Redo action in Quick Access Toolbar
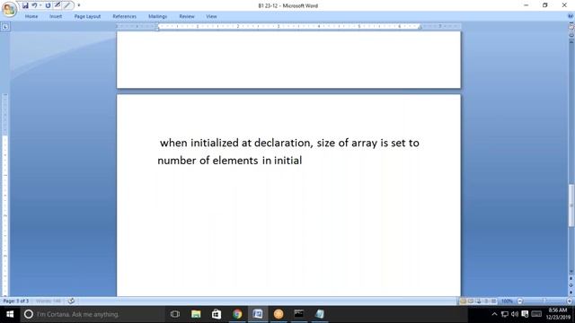575x323 pixels. tap(48, 5)
